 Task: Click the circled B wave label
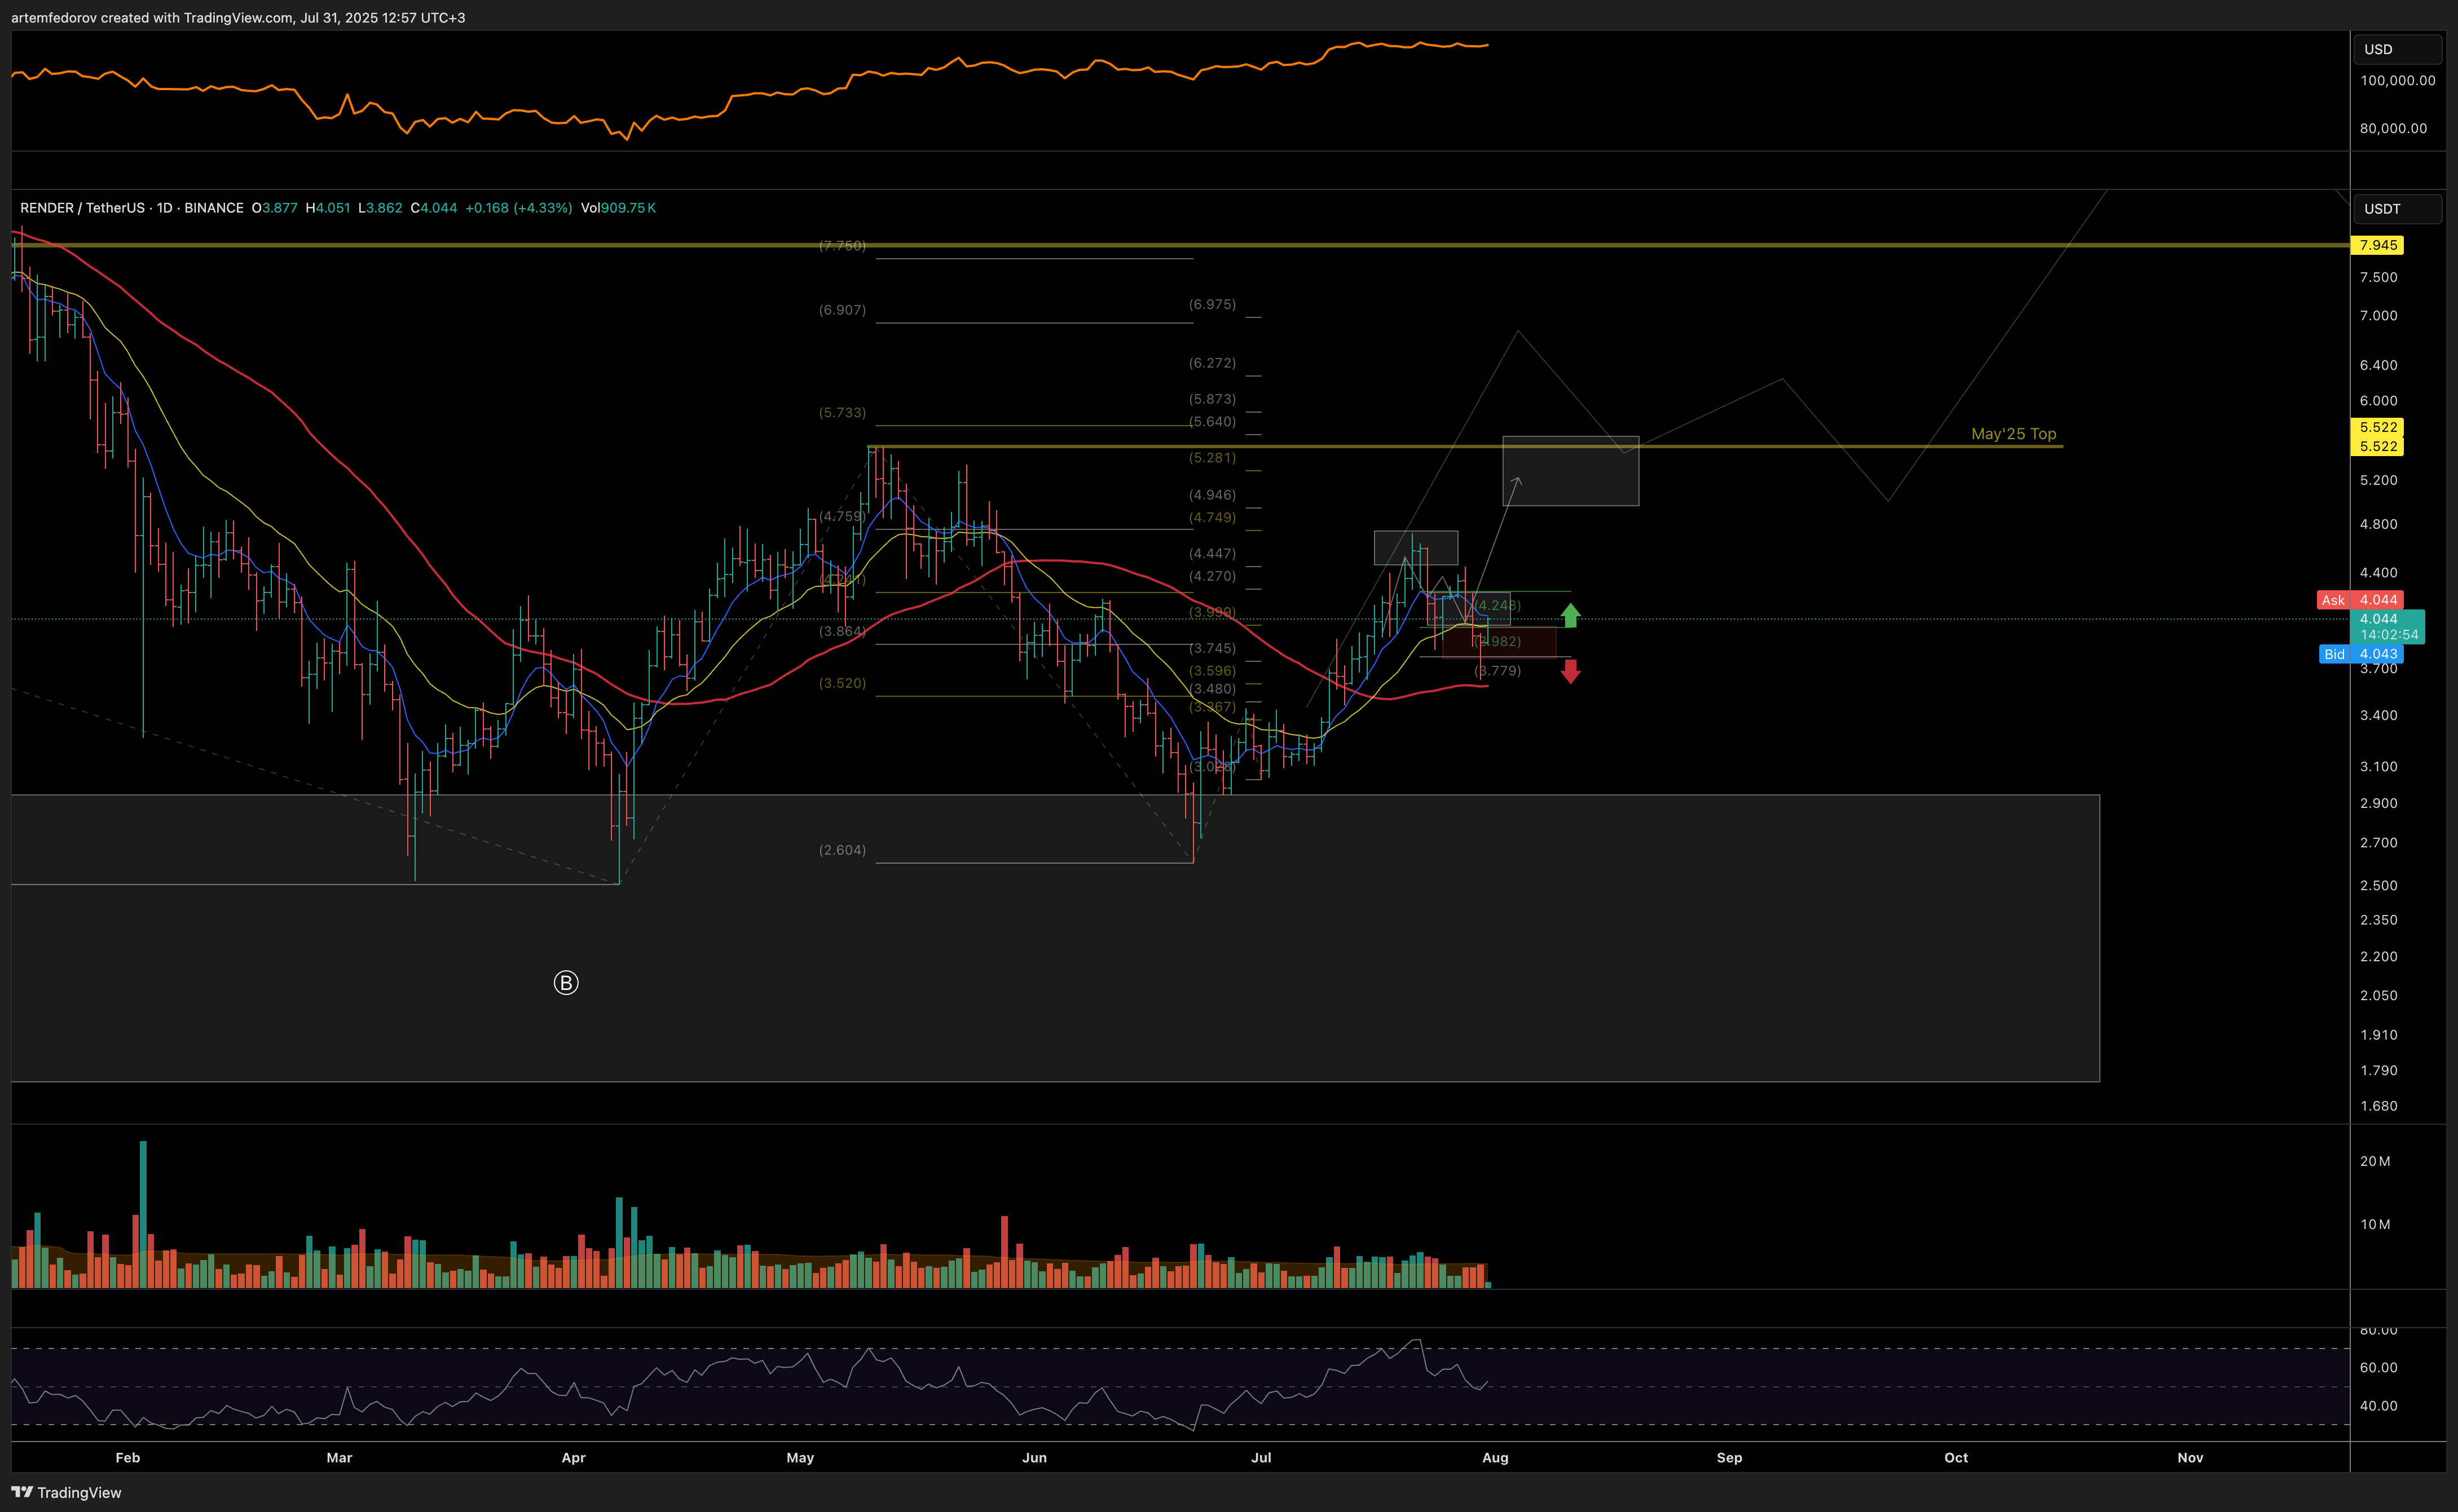(565, 983)
